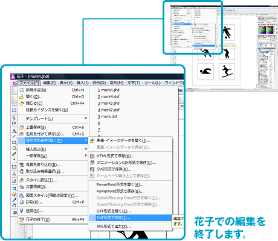Image resolution: width=278 pixels, height=241 pixels.
Task: Open the ツール(L) menu
Action: (152, 83)
